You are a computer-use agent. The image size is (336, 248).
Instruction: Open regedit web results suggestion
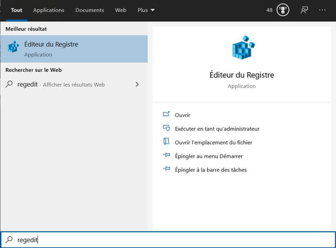(x=74, y=85)
